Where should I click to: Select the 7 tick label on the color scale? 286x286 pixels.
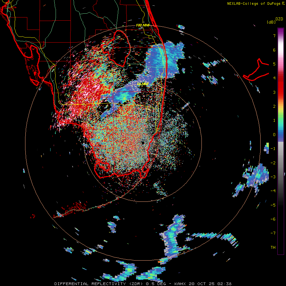(274, 36)
